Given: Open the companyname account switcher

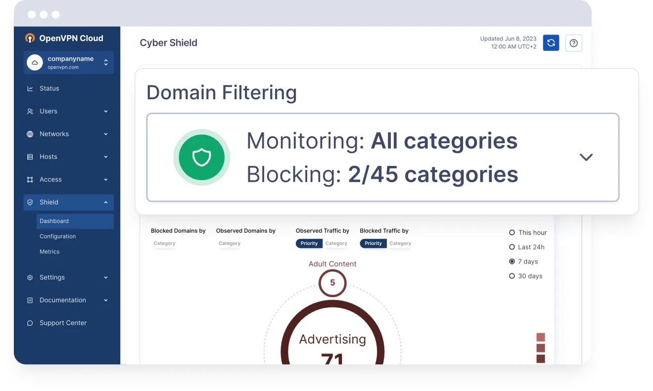Looking at the screenshot, I should [69, 63].
